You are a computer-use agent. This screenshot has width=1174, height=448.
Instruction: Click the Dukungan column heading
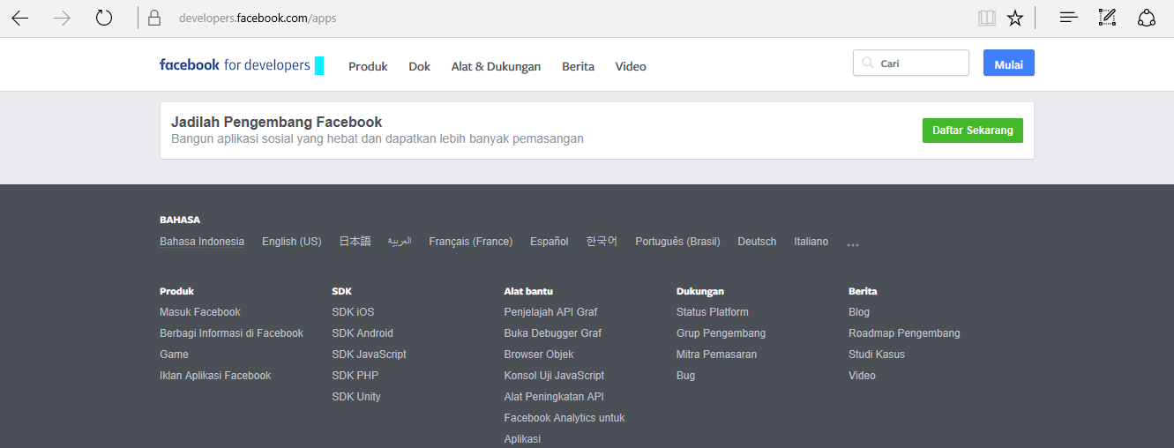tap(700, 291)
